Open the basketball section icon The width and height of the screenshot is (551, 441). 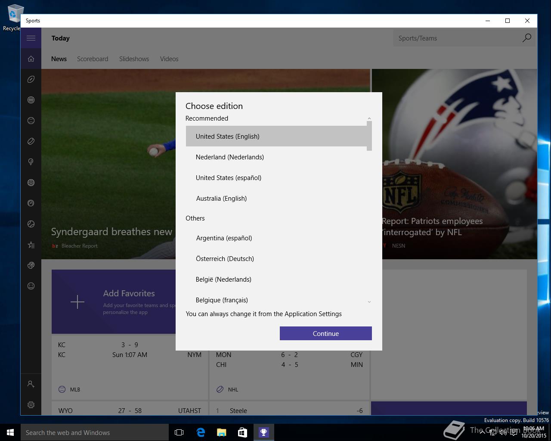coord(31,100)
